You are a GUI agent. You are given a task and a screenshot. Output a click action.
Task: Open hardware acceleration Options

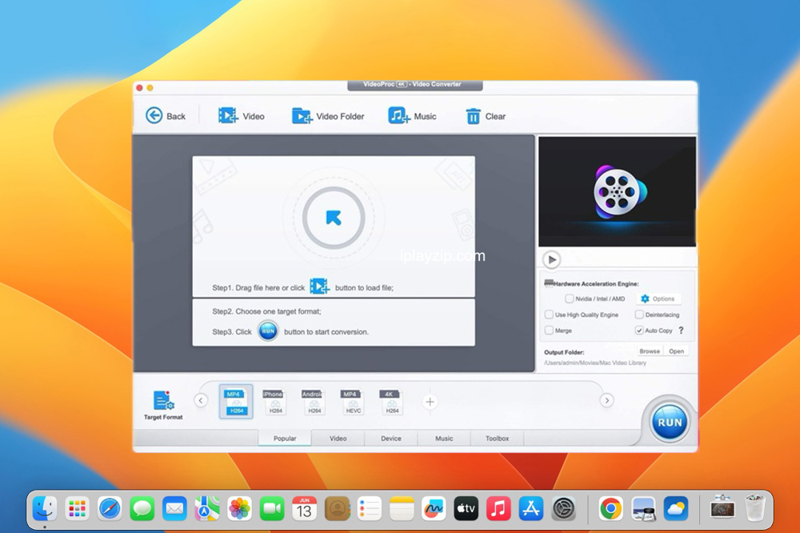[x=658, y=299]
